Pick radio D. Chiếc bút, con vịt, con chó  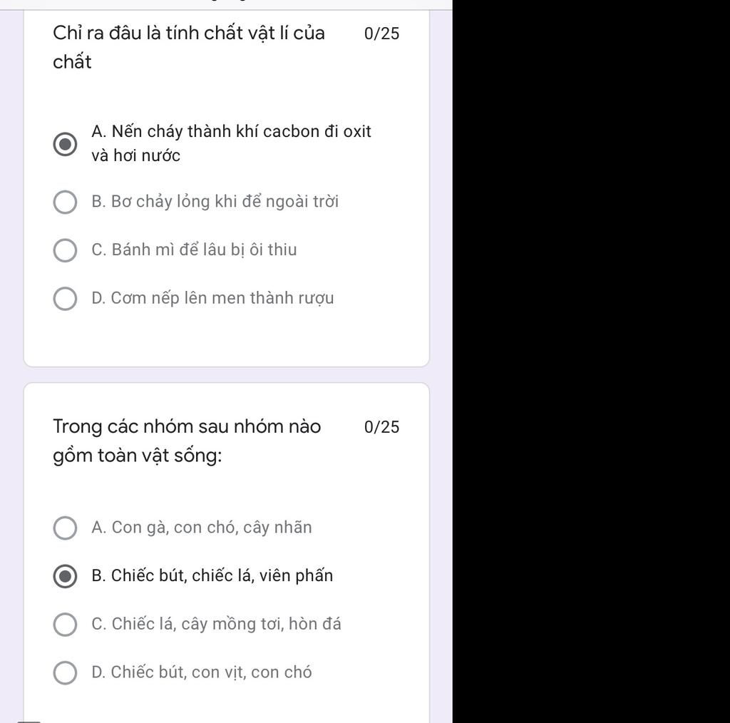(x=65, y=672)
